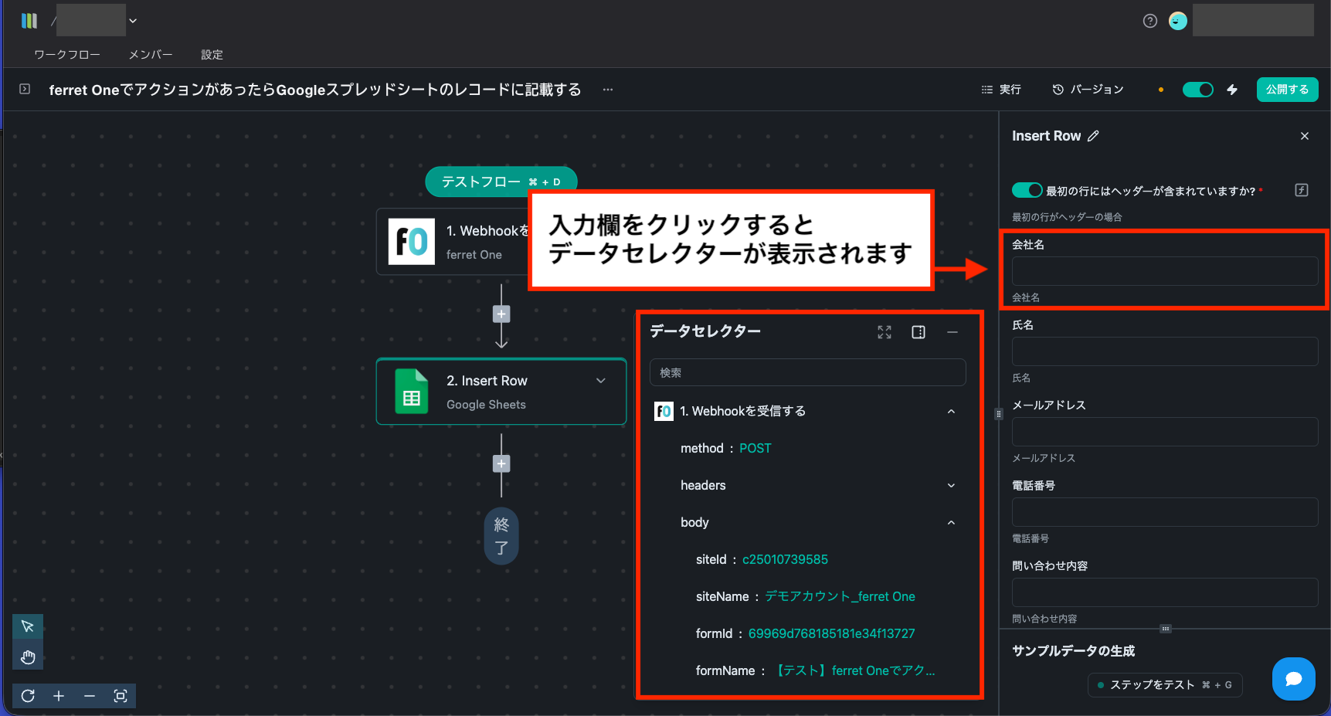Open the 設定 tab
This screenshot has width=1331, height=716.
(x=212, y=55)
